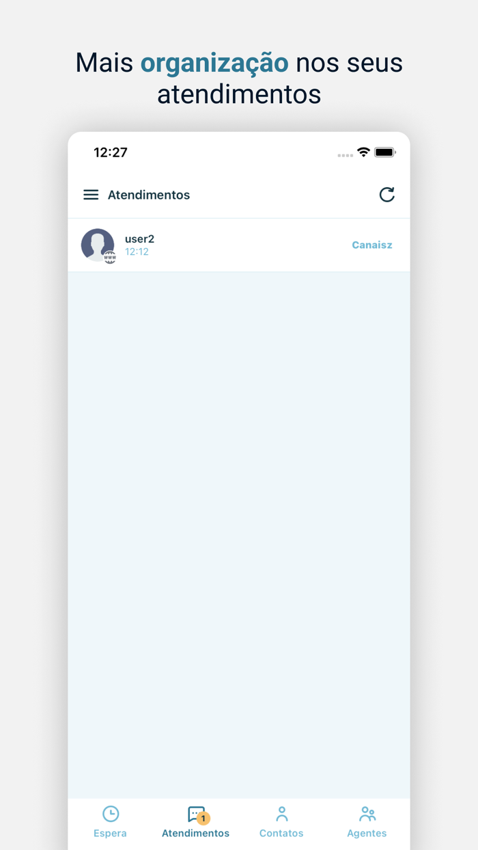Open user2's profile avatar
478x850 pixels.
point(98,245)
